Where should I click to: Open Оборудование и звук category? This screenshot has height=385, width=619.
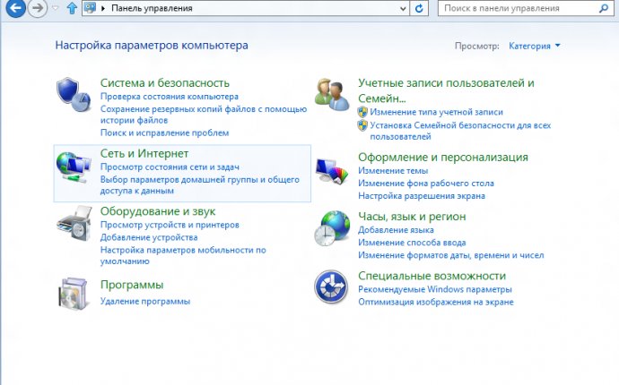(x=158, y=211)
